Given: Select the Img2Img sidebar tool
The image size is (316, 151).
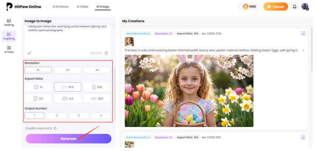Looking at the screenshot, I should click(9, 36).
